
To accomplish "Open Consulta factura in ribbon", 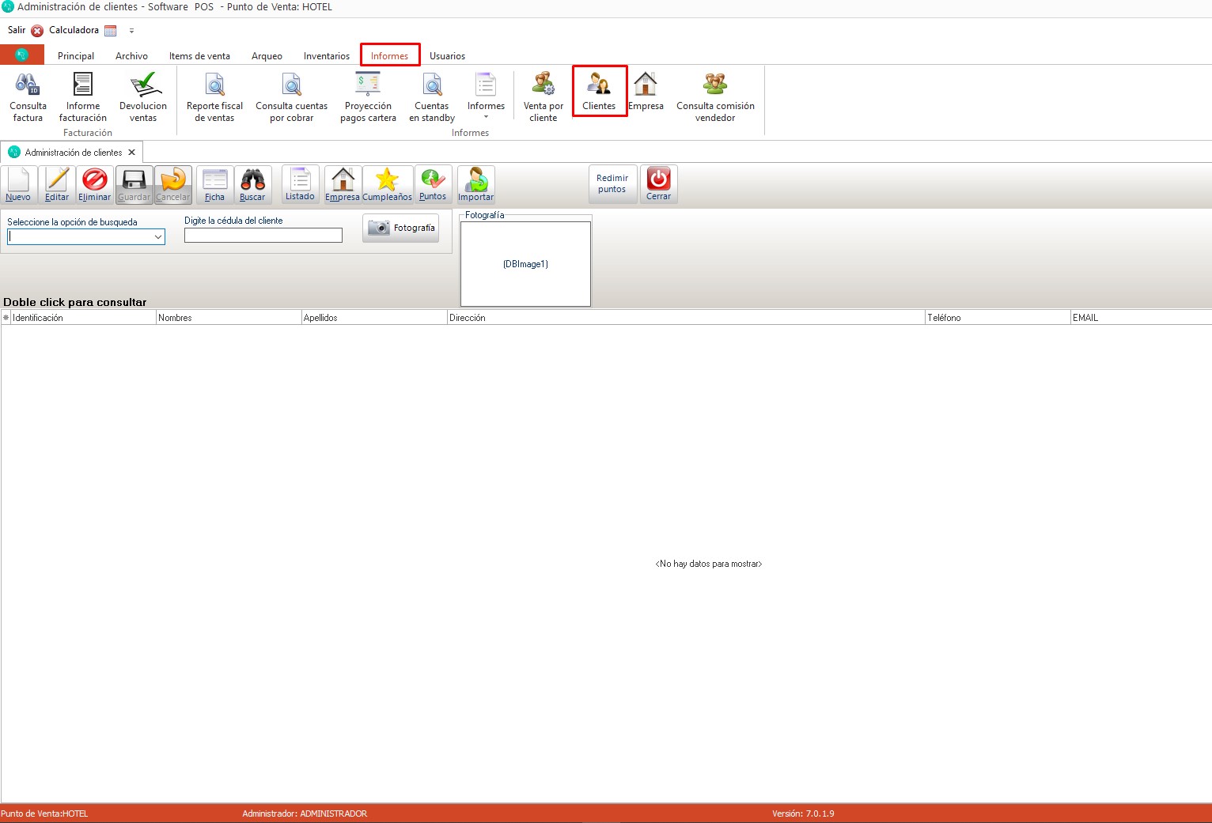I will tap(28, 97).
